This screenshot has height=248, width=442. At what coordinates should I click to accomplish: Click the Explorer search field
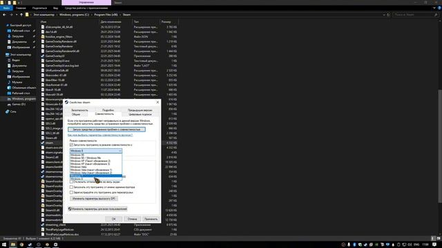tap(415, 14)
